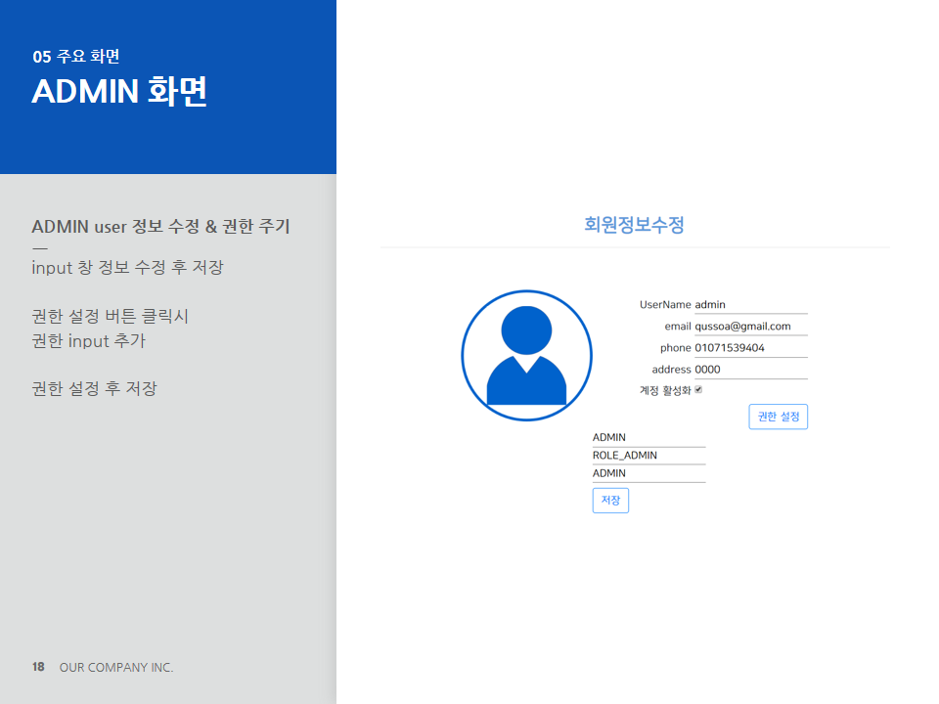Click the slide page number 18
The width and height of the screenshot is (939, 704).
pos(38,667)
